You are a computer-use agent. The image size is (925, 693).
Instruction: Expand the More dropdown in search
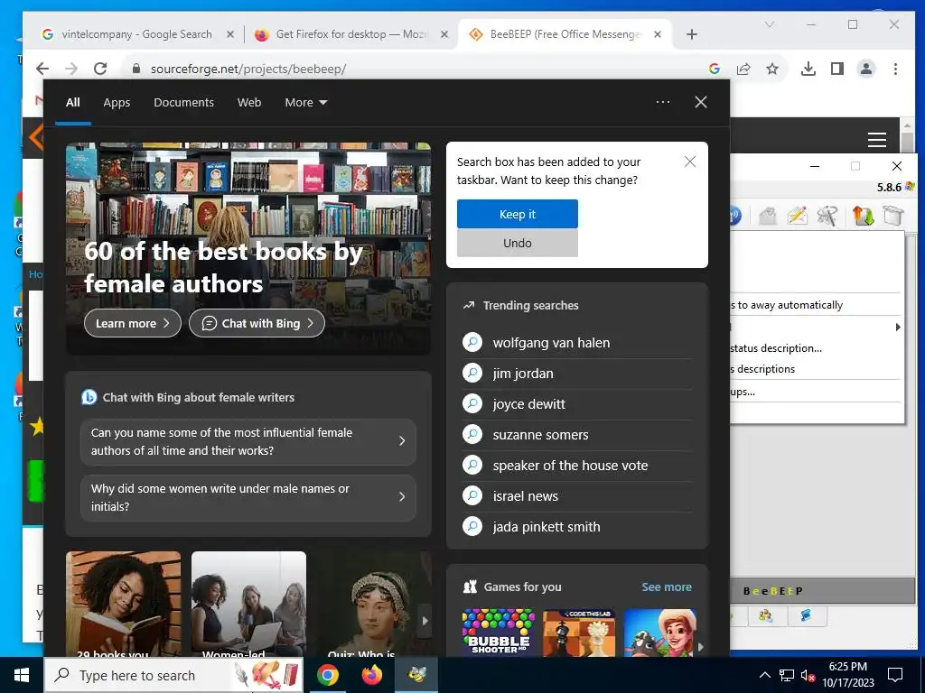point(305,102)
